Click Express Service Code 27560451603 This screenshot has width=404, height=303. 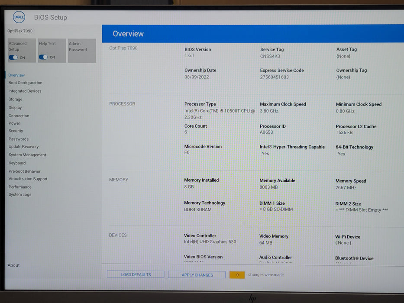pyautogui.click(x=275, y=77)
